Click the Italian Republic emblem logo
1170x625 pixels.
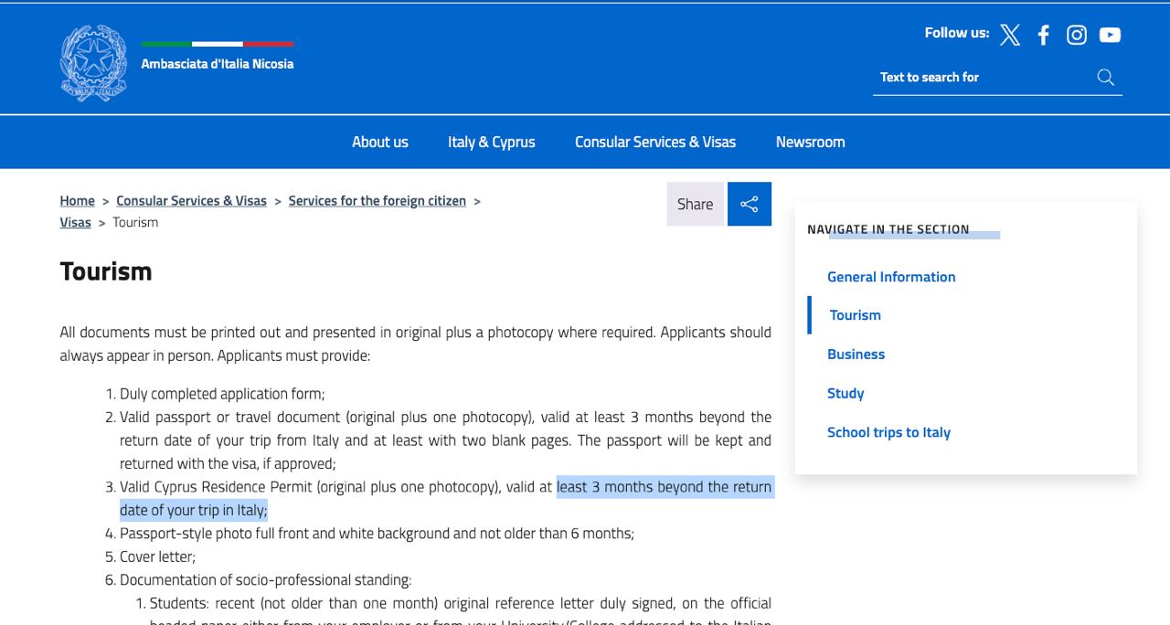[x=93, y=63]
